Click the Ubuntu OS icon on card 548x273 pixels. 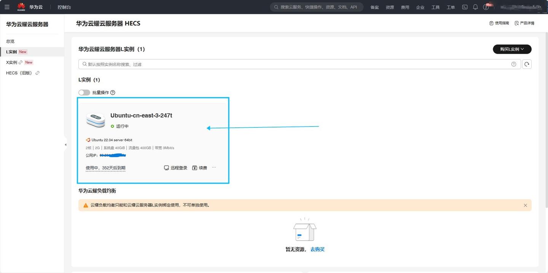(x=88, y=140)
